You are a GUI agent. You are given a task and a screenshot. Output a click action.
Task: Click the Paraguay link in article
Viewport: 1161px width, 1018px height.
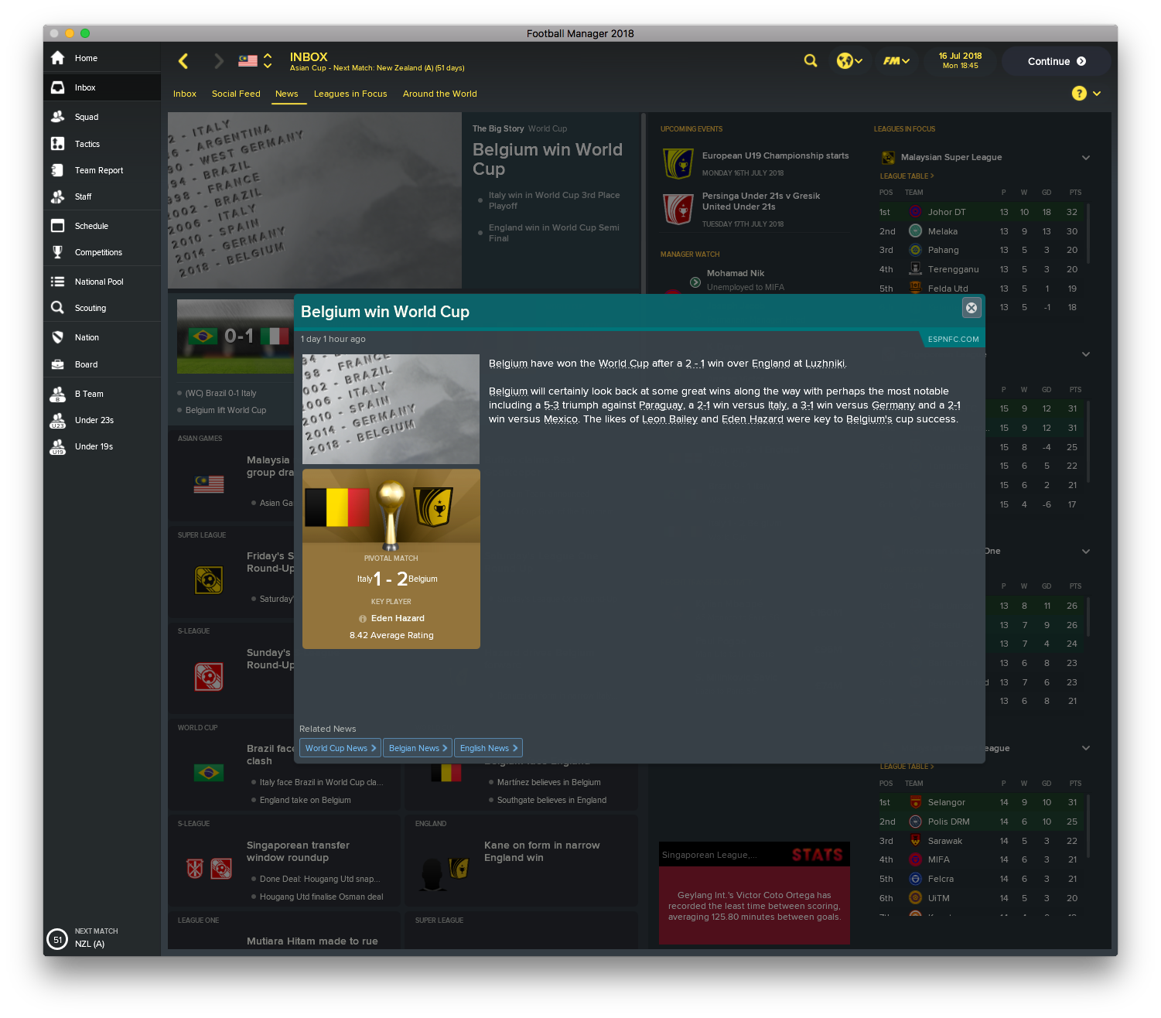[661, 405]
